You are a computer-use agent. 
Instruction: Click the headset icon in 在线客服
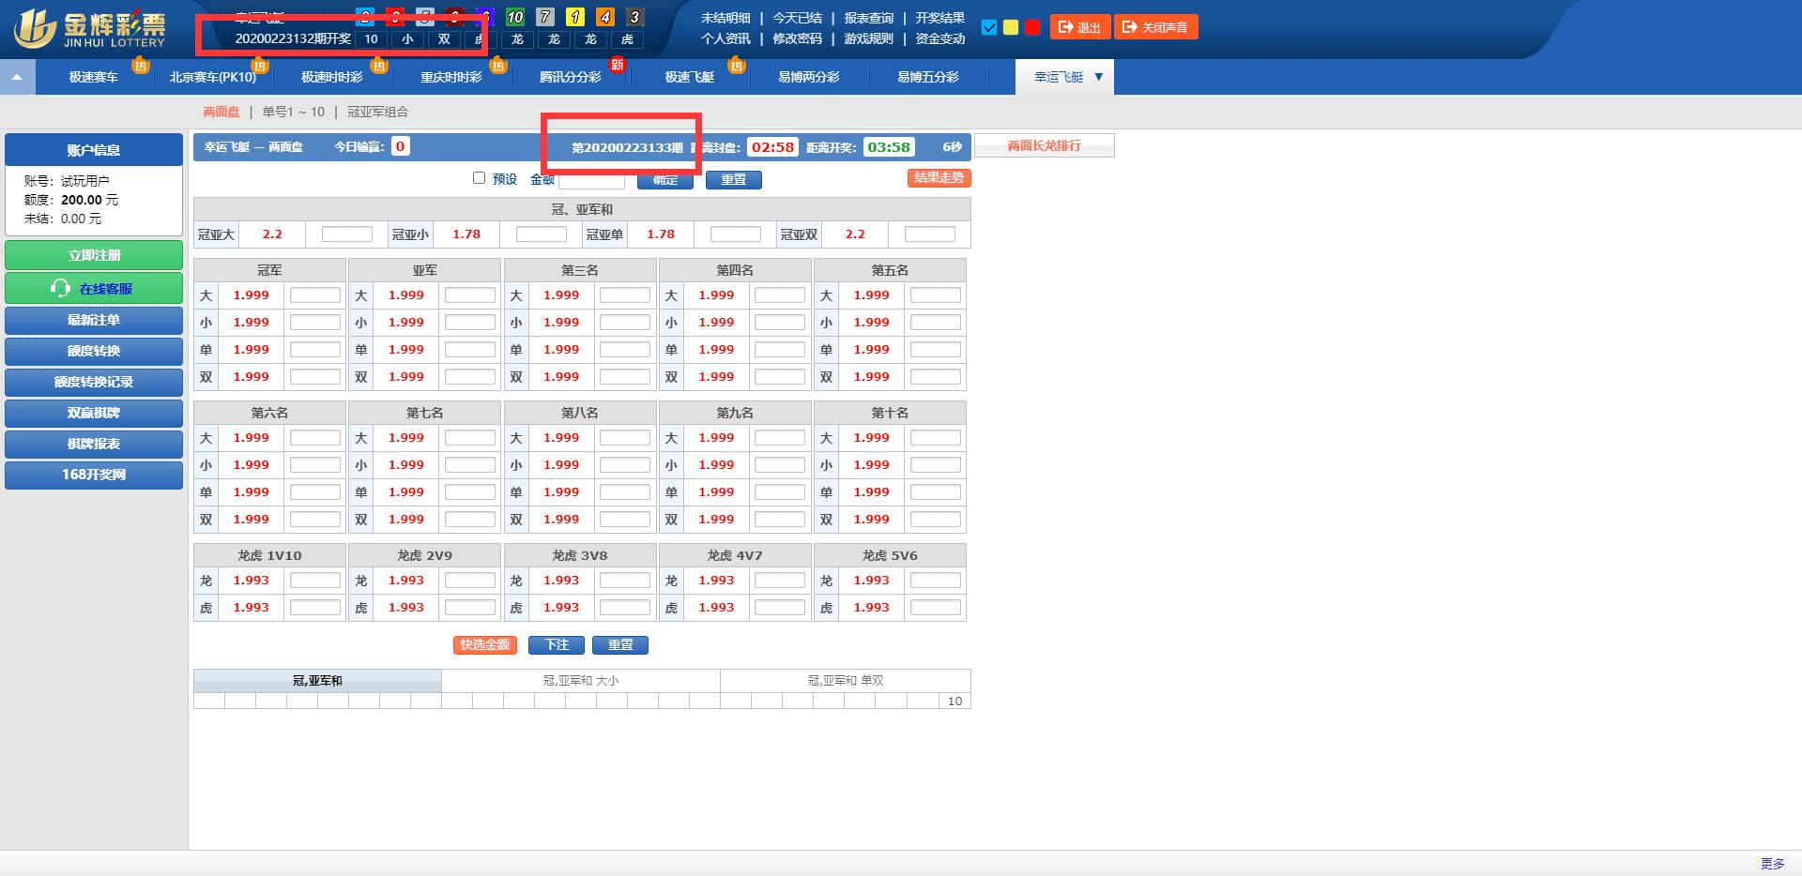(x=60, y=289)
